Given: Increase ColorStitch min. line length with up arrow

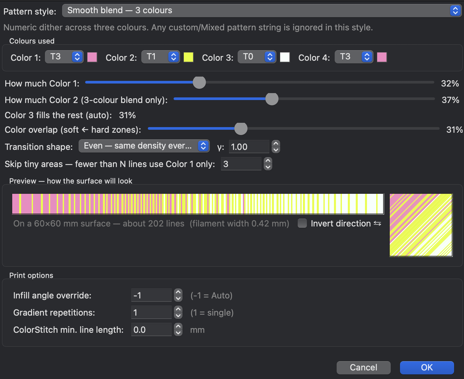Looking at the screenshot, I should (178, 327).
